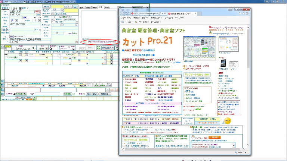Expand the ページ(P) dropdown in IE command bar
Image resolution: width=287 pixels, height=161 pixels.
[143, 22]
